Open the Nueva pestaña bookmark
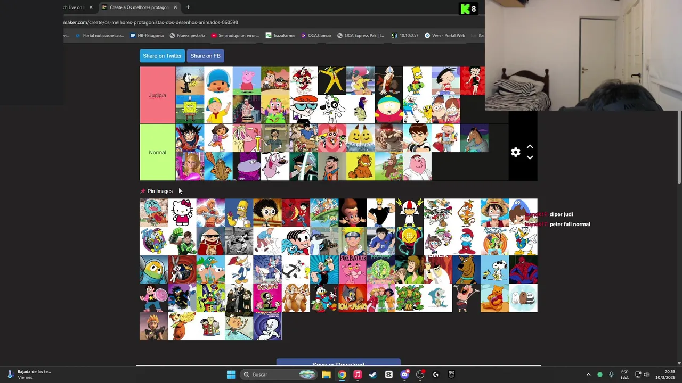The width and height of the screenshot is (682, 383). (x=188, y=36)
